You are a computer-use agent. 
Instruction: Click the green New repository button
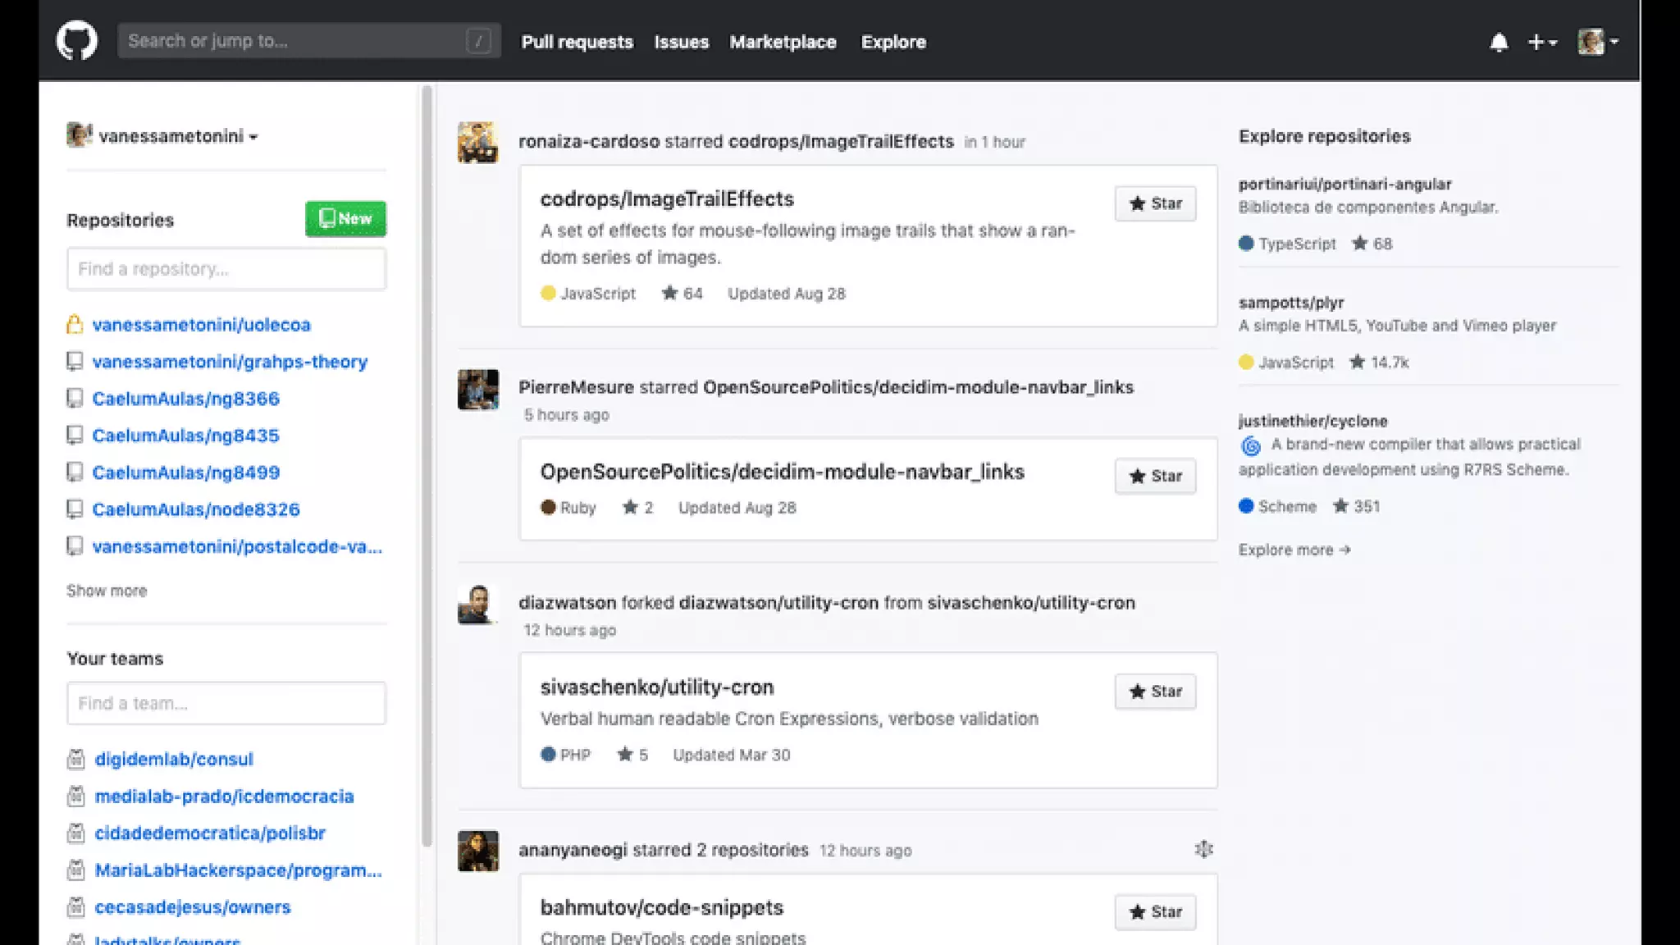coord(345,219)
